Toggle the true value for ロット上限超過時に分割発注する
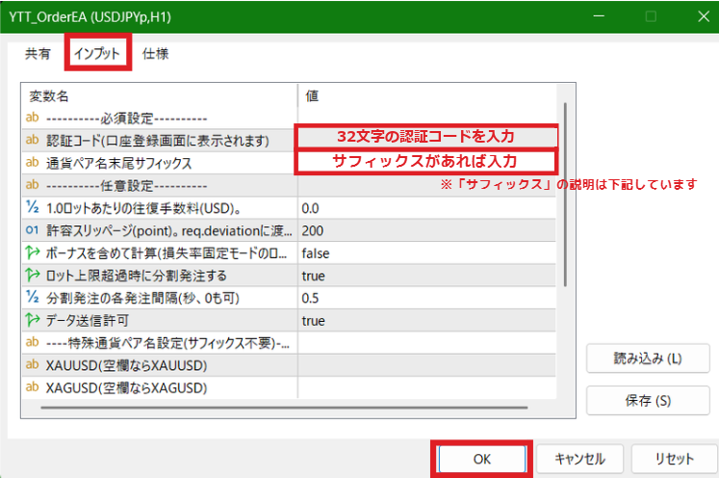The image size is (719, 478). (426, 276)
